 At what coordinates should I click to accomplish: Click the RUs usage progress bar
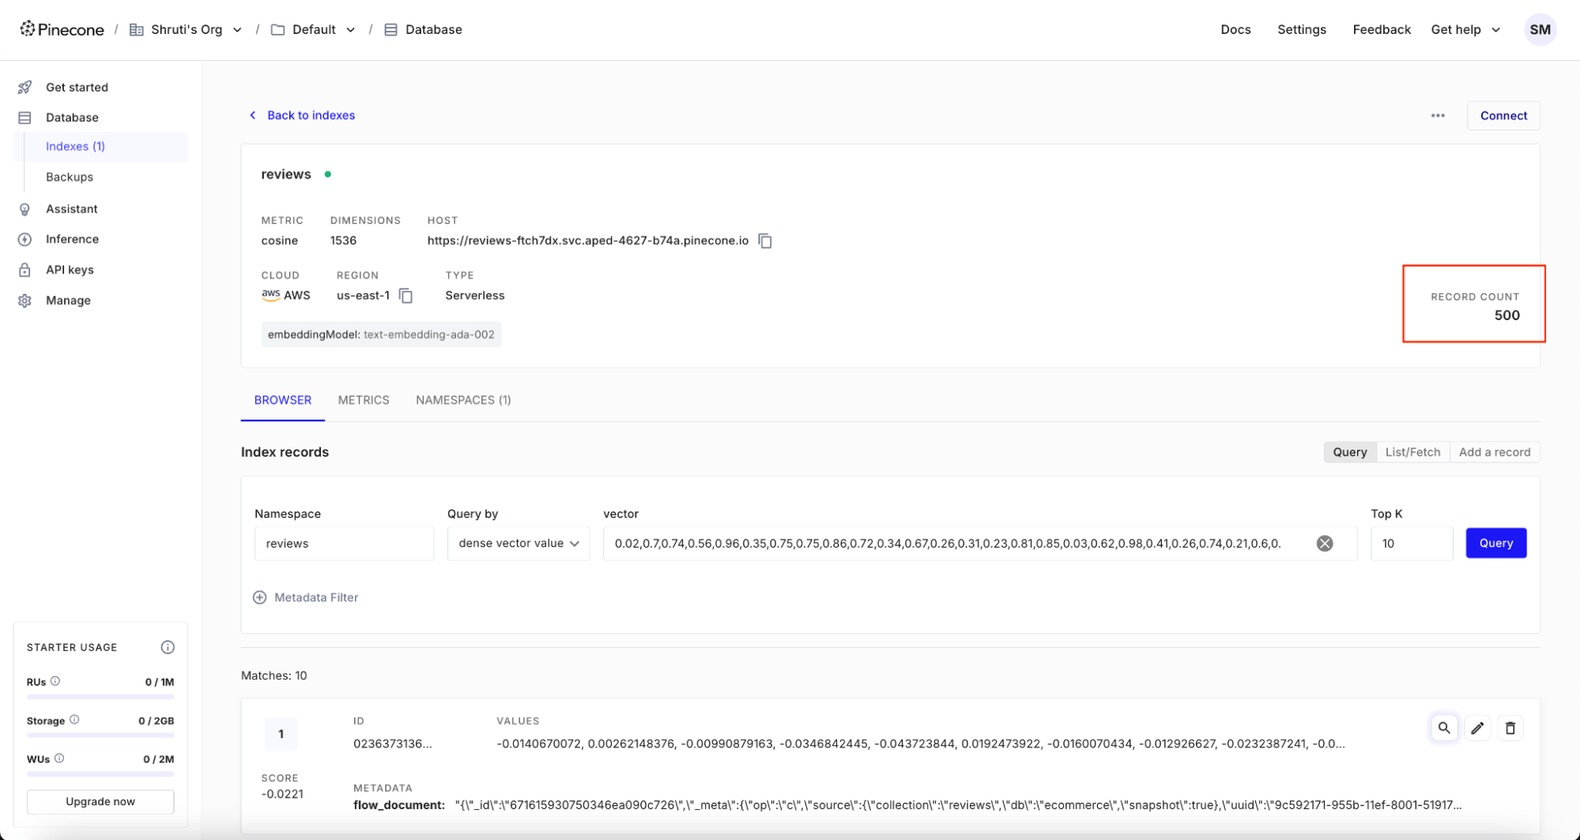(x=100, y=697)
